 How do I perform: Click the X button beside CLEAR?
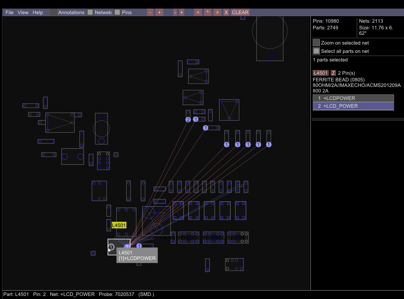coord(226,12)
